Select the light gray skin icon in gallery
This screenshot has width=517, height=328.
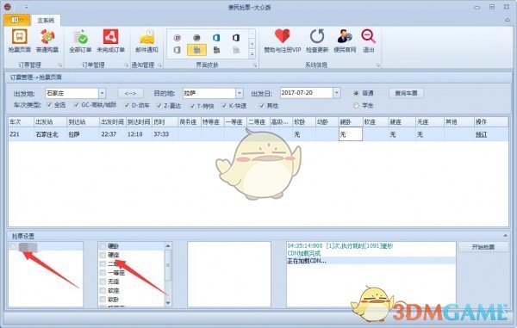(236, 50)
